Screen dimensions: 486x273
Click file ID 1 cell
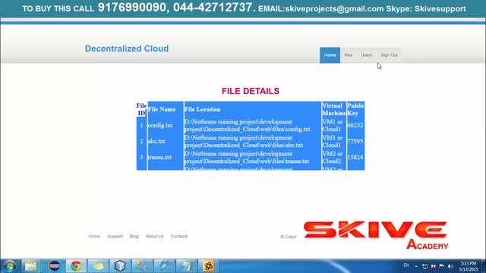(141, 125)
